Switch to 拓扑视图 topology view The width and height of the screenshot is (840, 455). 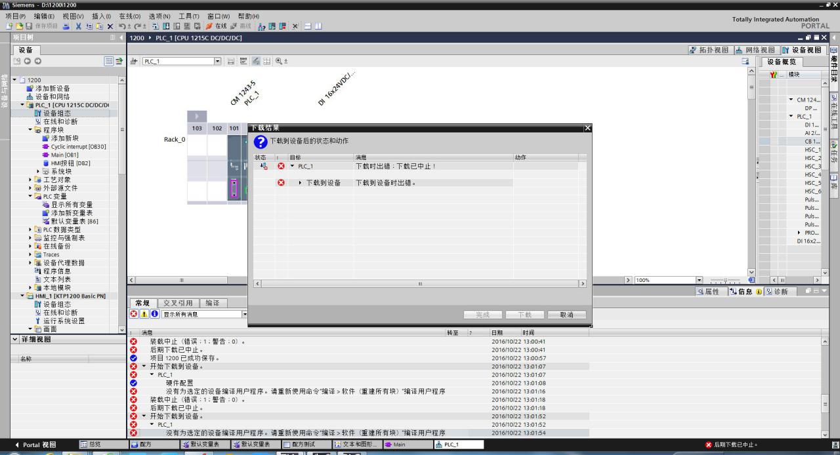pyautogui.click(x=708, y=50)
